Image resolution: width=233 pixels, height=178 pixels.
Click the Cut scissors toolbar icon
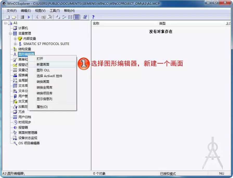[x=37, y=17]
